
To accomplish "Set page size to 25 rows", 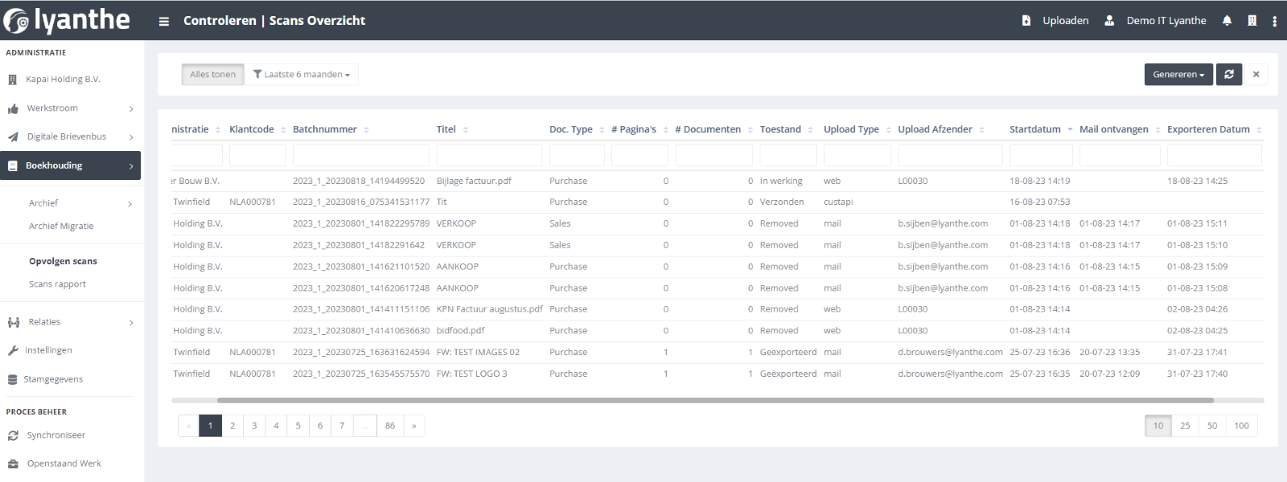I will (1185, 426).
